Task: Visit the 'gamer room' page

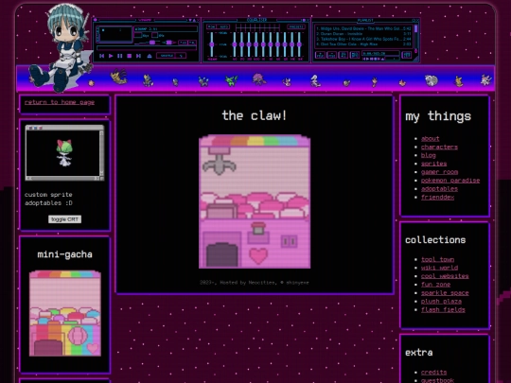Action: point(440,172)
